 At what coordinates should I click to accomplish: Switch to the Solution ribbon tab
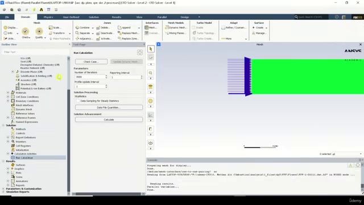click(x=94, y=17)
